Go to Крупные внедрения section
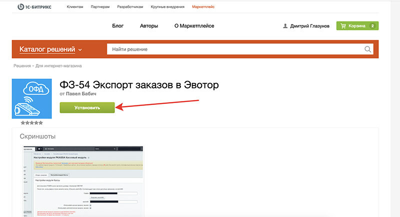This screenshot has height=217, width=400. (x=167, y=7)
